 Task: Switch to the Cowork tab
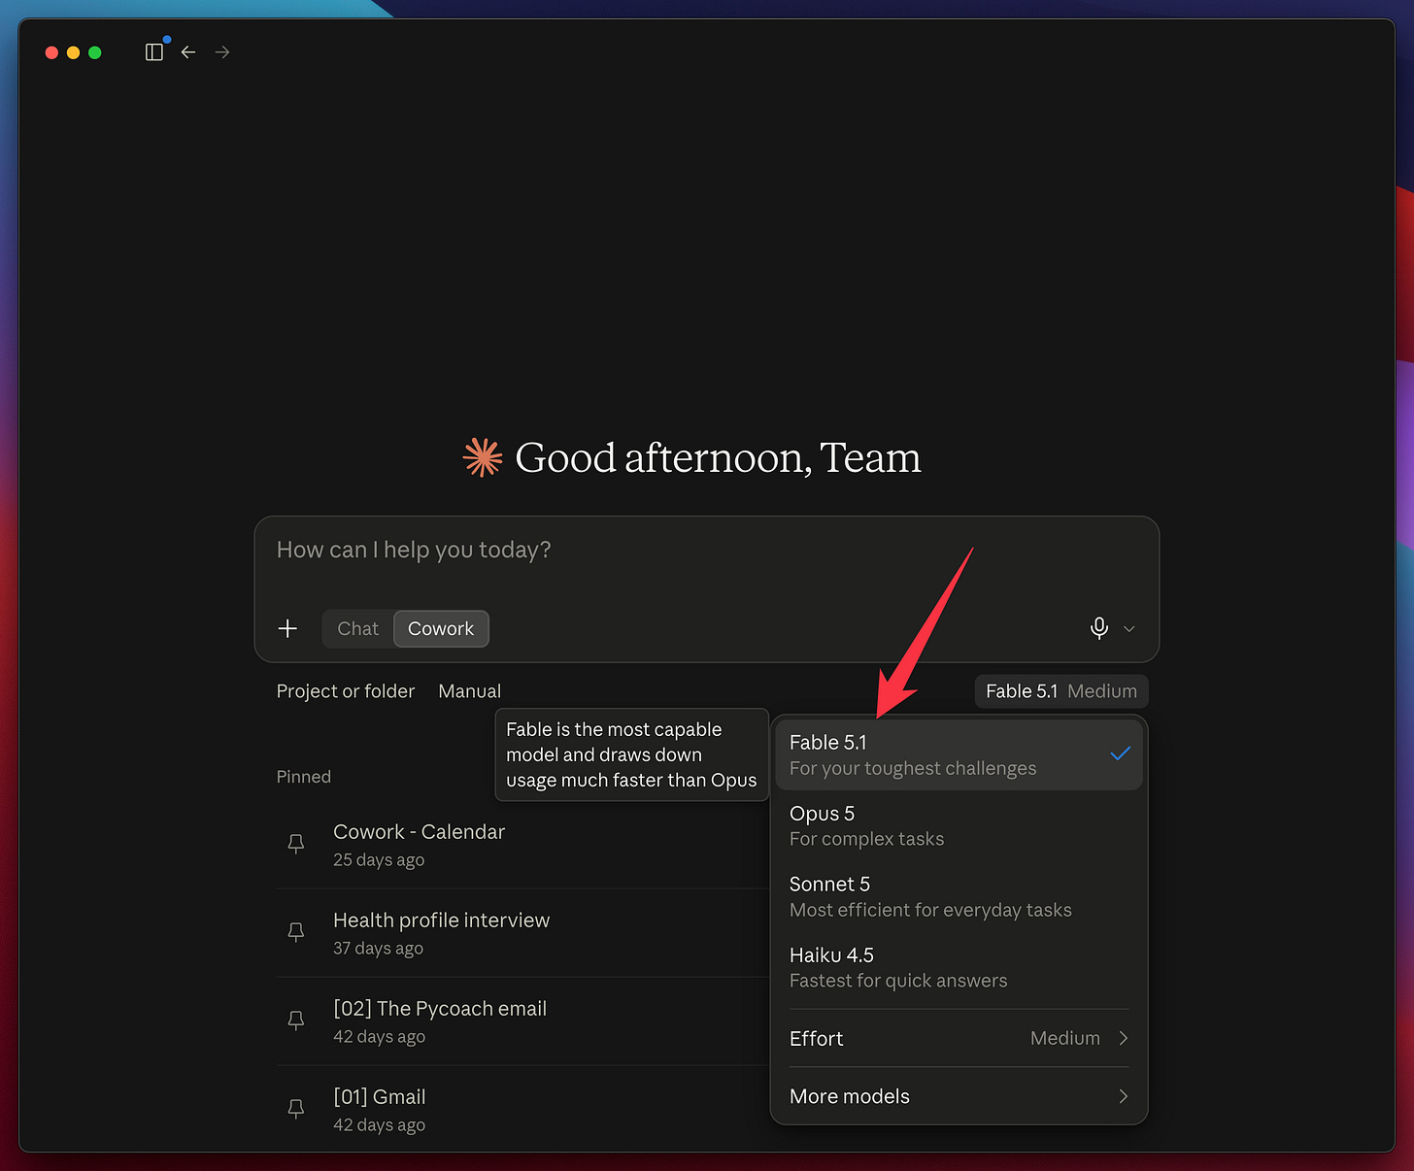pos(441,628)
